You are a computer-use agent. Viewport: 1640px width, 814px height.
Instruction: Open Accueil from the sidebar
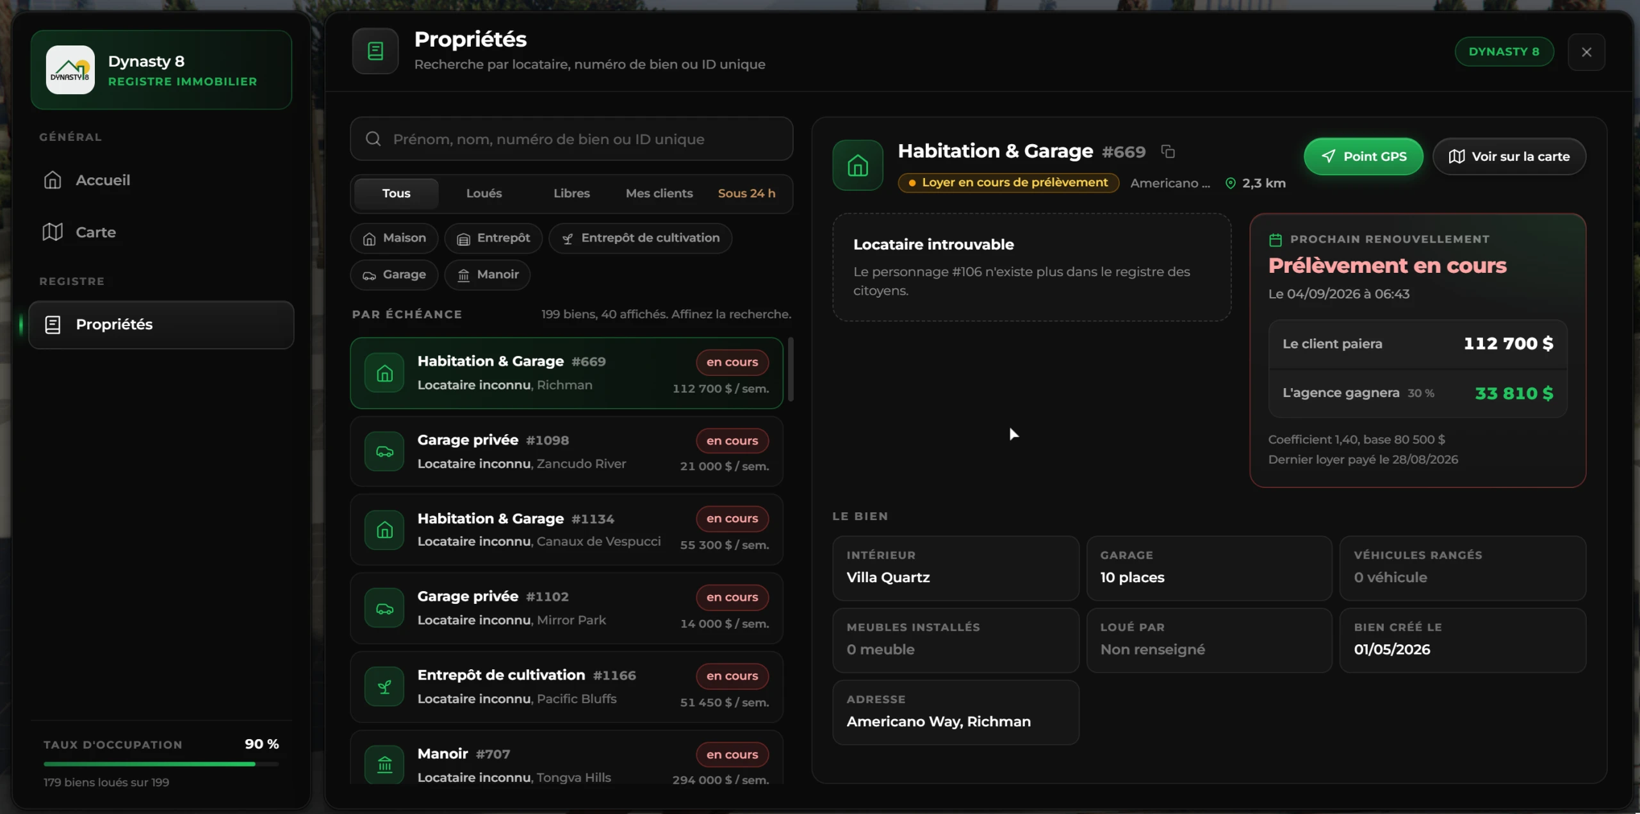(x=161, y=180)
